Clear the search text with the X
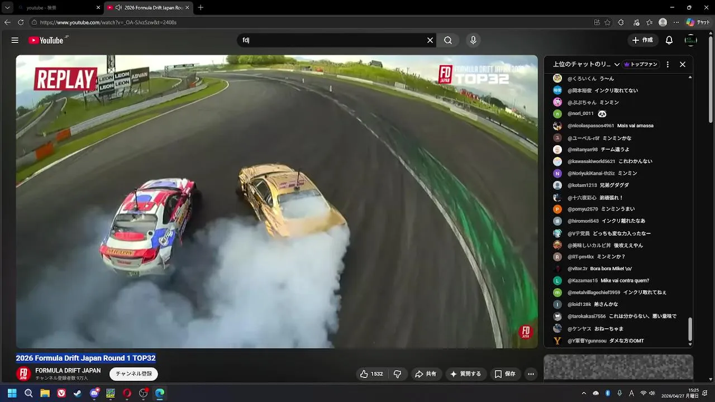The image size is (715, 402). pos(430,40)
